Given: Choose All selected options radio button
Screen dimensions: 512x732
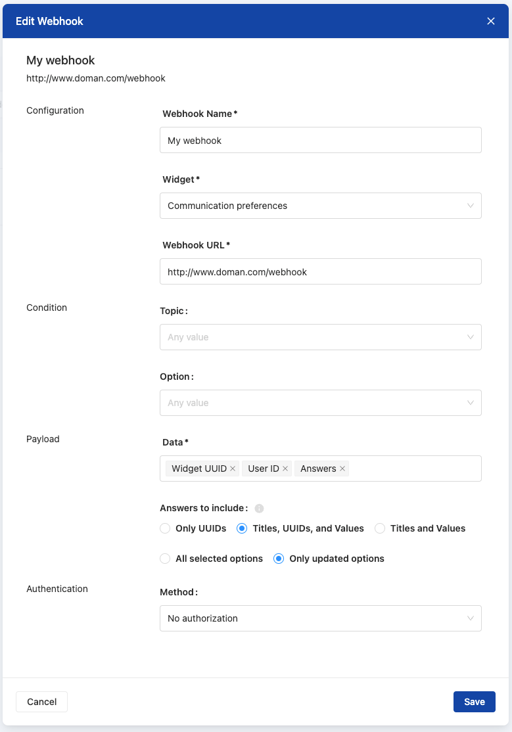Looking at the screenshot, I should (165, 559).
